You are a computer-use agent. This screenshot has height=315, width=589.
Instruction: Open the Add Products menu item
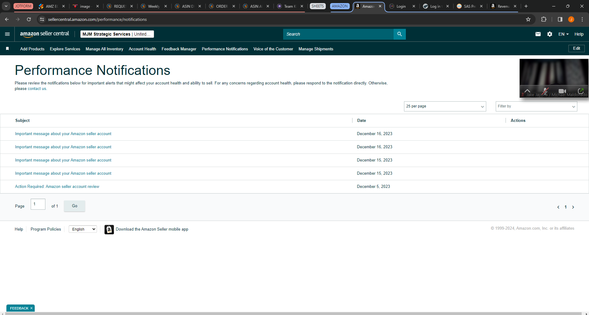pos(32,49)
